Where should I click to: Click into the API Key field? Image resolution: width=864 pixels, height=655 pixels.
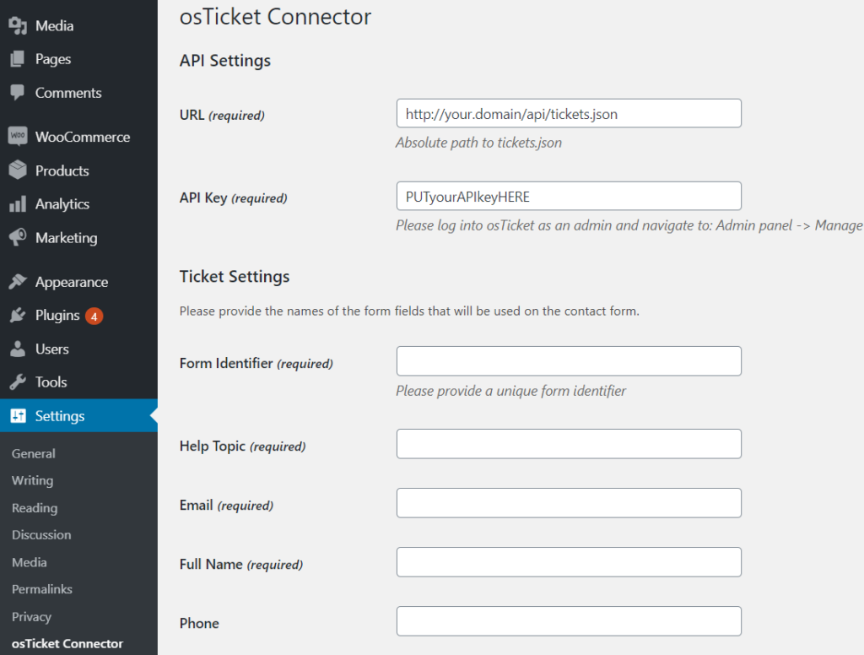[x=569, y=197]
